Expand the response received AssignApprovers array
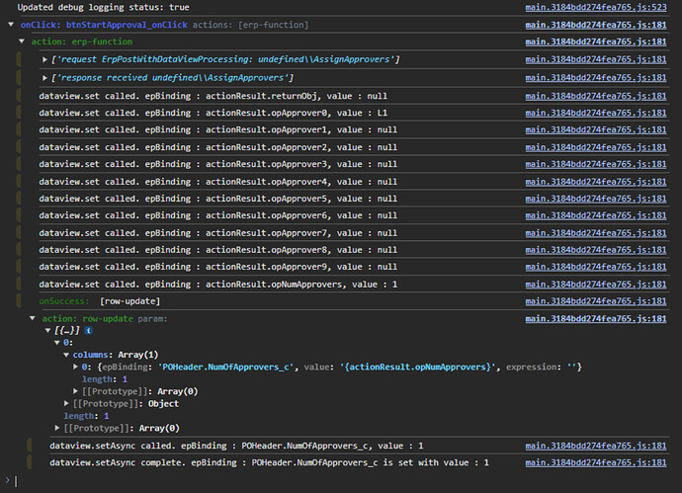 tap(44, 78)
